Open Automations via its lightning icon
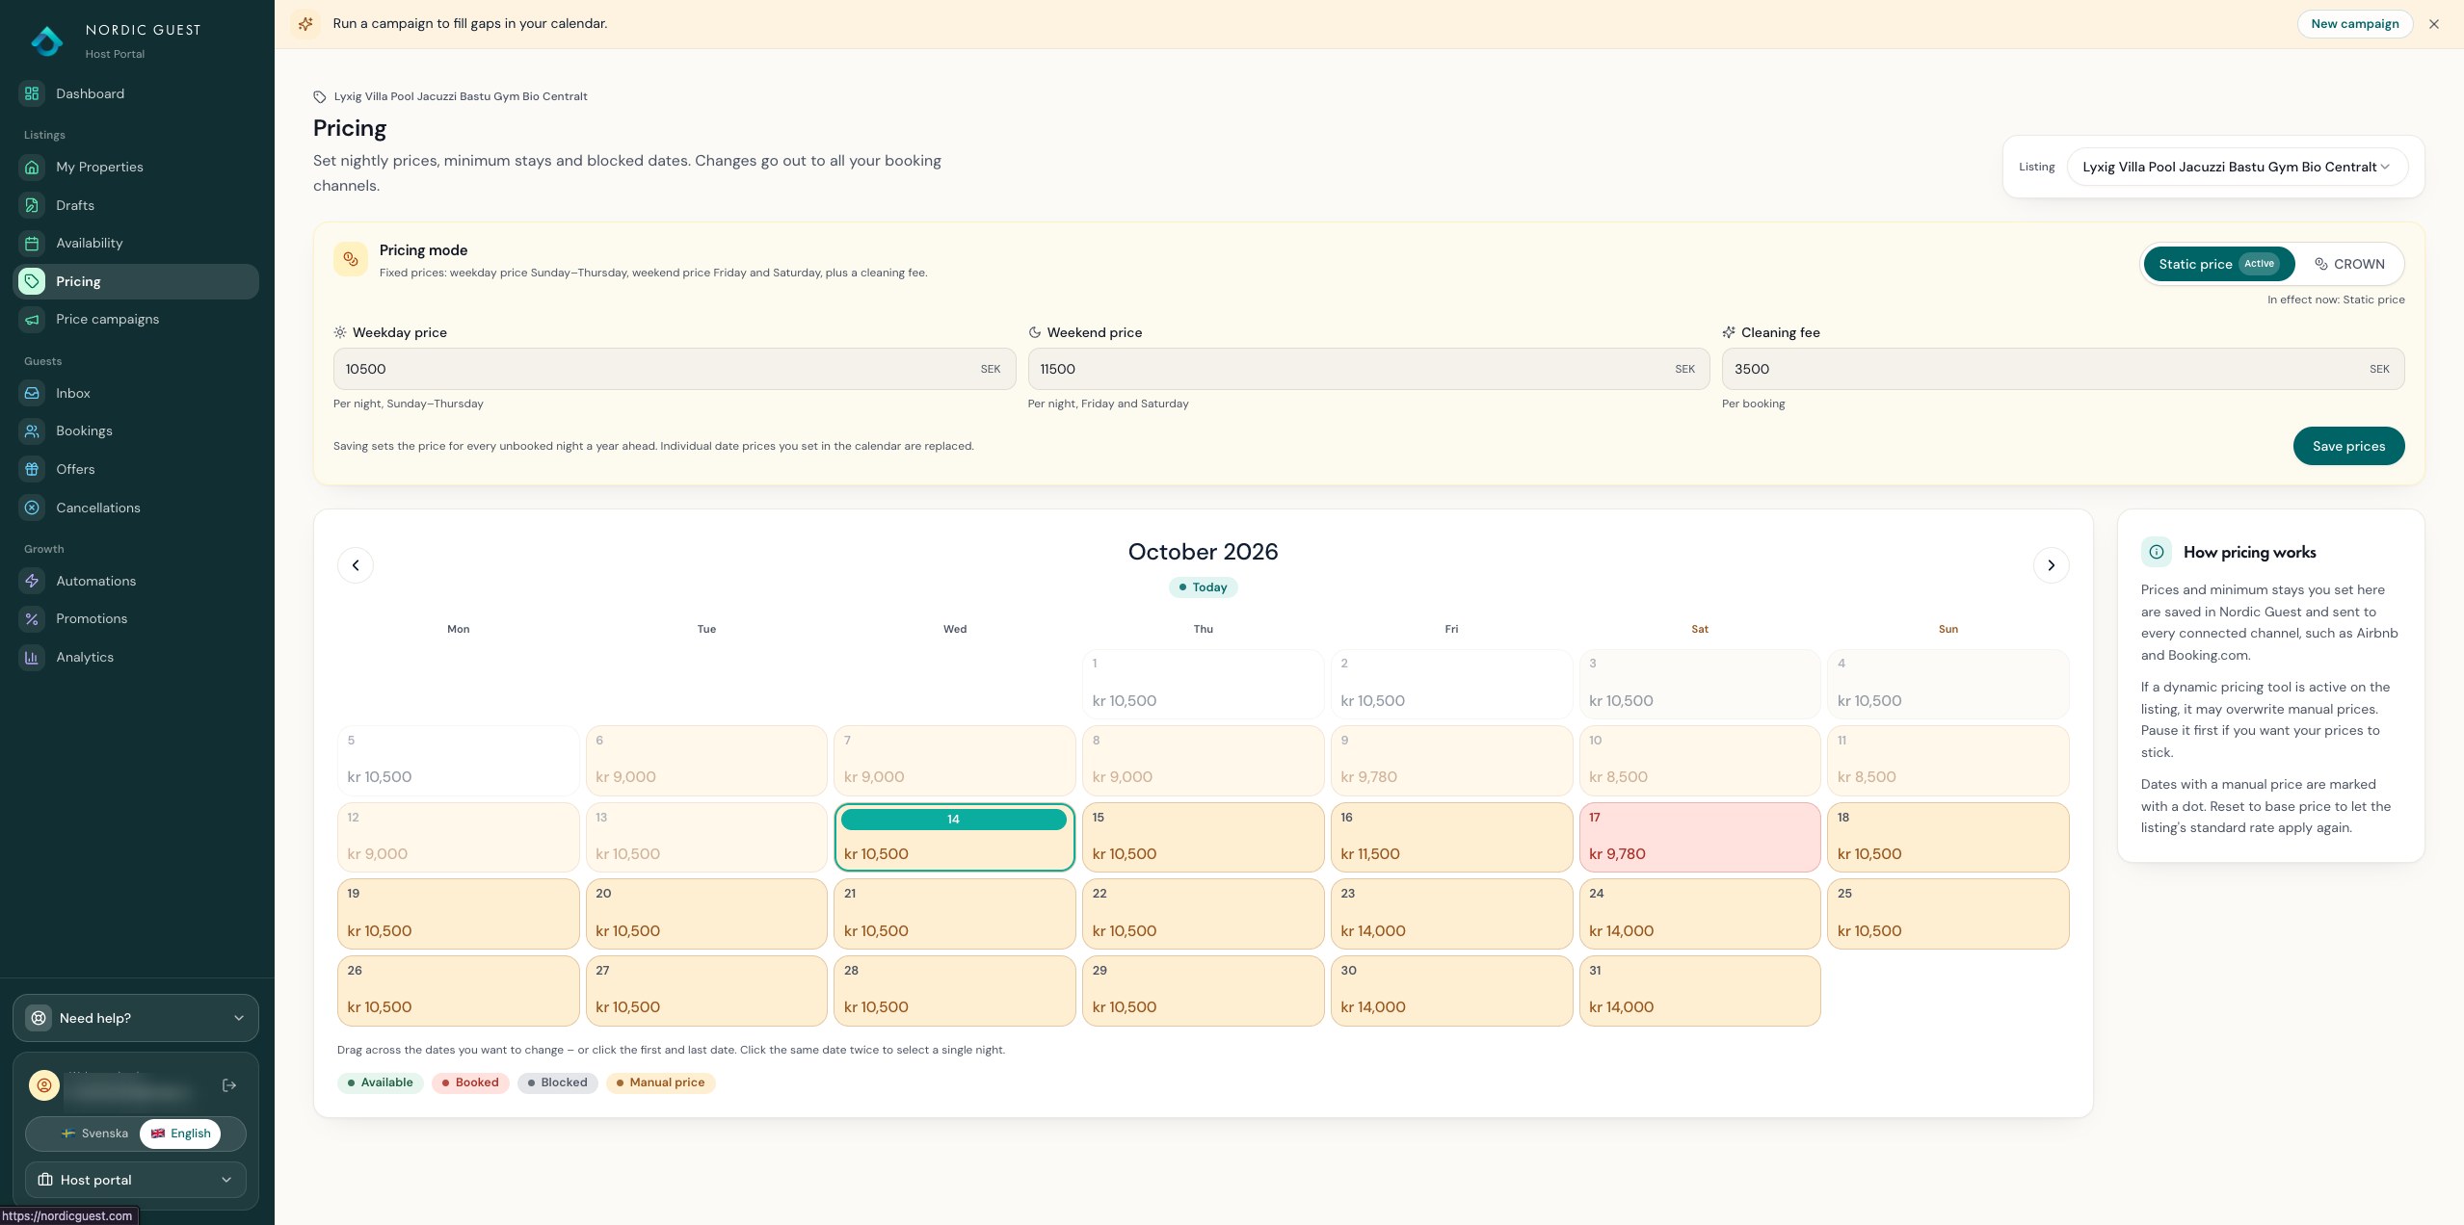Screen dimensions: 2464x1225 pyautogui.click(x=32, y=581)
